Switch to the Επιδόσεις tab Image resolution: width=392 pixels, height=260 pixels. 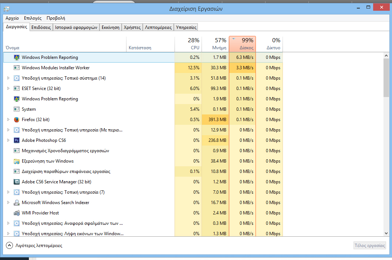tap(41, 27)
